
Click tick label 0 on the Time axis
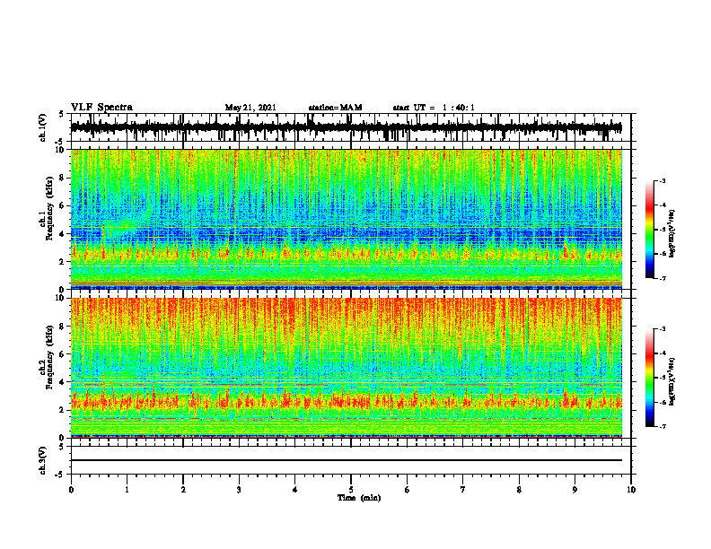point(71,490)
